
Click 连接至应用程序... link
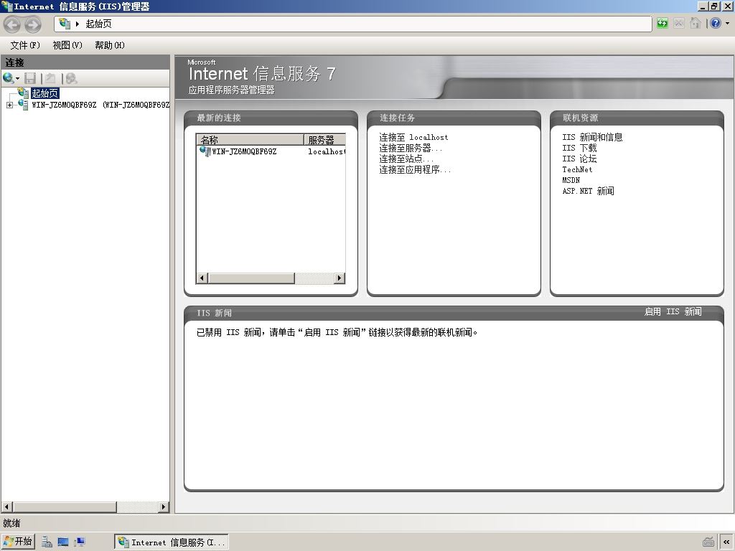coord(415,169)
